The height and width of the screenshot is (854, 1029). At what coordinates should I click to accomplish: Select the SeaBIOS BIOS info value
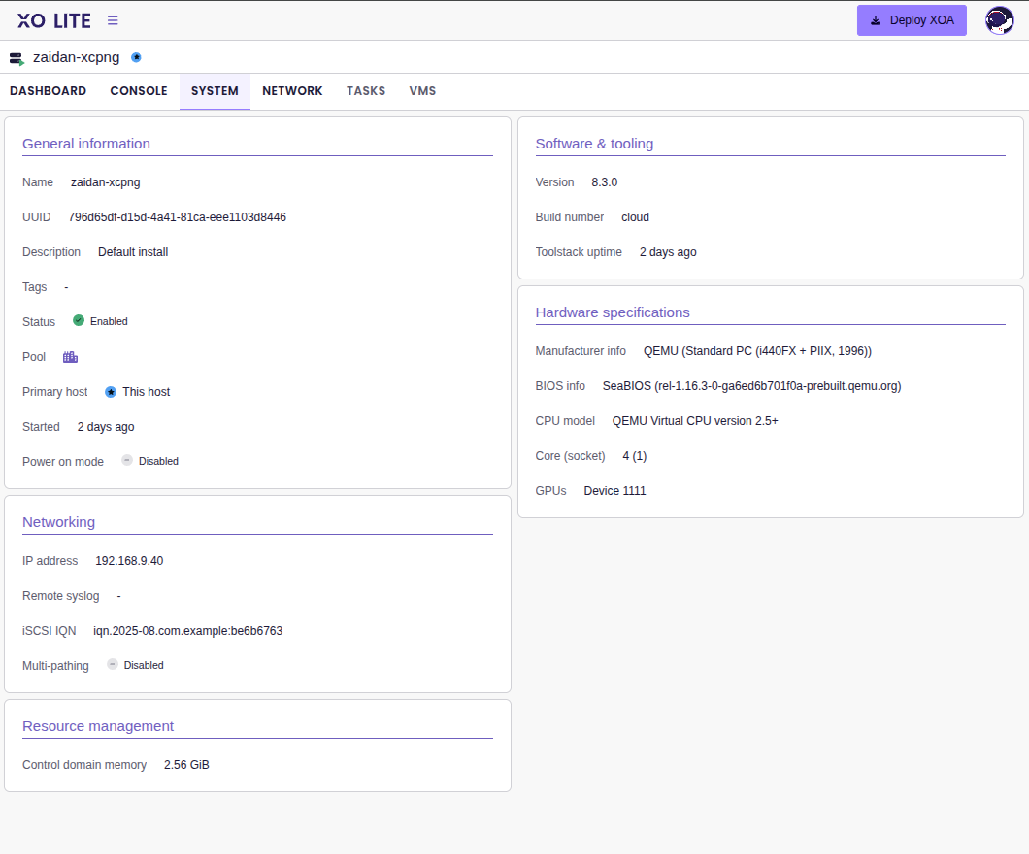point(752,386)
